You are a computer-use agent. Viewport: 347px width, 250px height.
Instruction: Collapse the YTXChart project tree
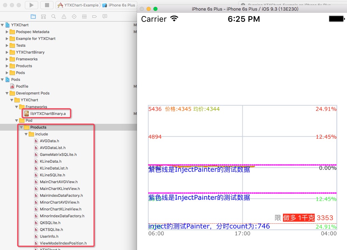tap(3, 25)
